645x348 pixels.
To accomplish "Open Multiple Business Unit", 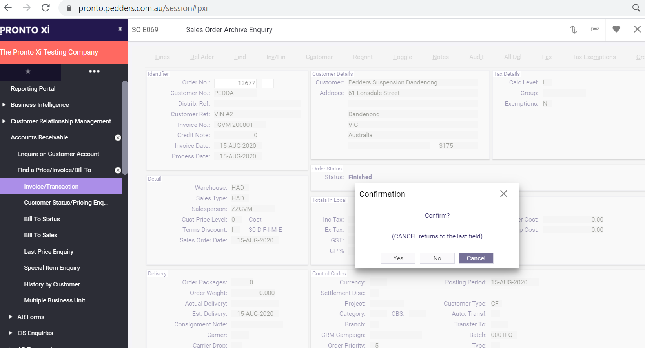I will [x=55, y=300].
